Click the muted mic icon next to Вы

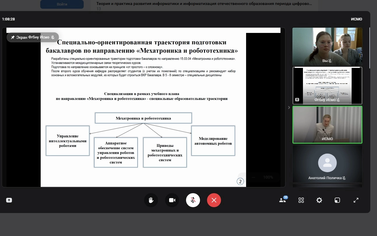(x=330, y=61)
